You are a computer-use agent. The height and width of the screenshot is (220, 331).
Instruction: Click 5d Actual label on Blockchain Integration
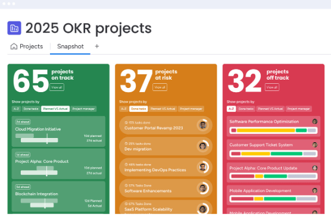click(95, 206)
